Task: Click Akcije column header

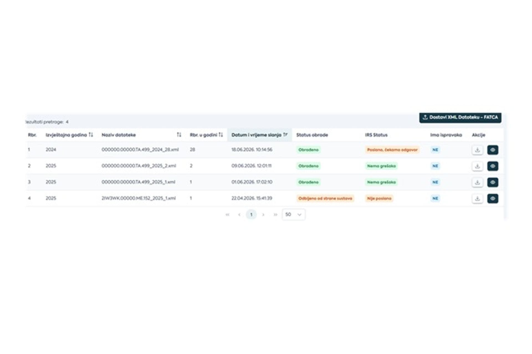Action: coord(479,135)
